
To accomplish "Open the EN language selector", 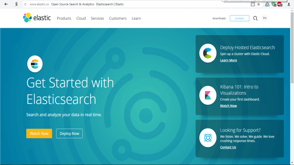I will [264, 18].
